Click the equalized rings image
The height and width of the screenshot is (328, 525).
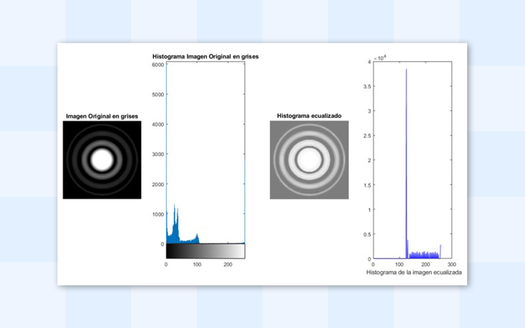click(x=309, y=160)
